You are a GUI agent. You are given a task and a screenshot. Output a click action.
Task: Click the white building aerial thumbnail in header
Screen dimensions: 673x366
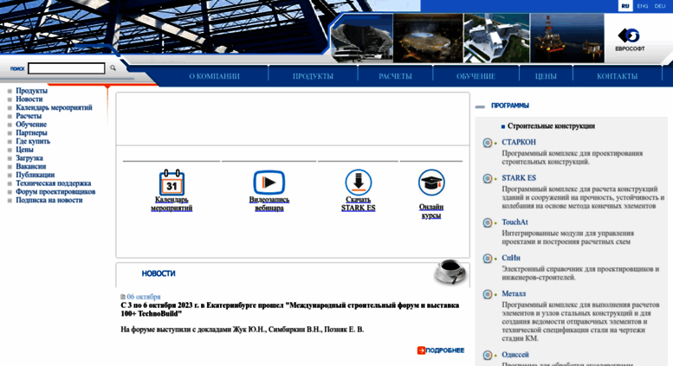tap(496, 38)
